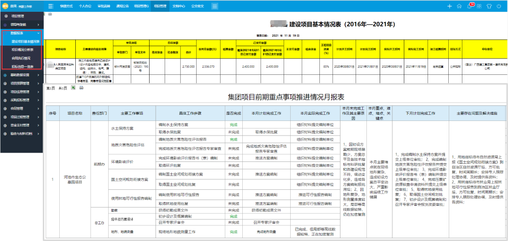Image resolution: width=508 pixels, height=241 pixels.
Task: Click 项目管理 at top of sidebar
Action: click(x=17, y=16)
